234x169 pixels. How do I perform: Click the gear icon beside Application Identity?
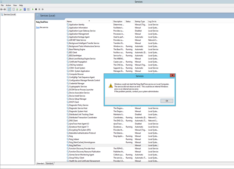pos(68,25)
